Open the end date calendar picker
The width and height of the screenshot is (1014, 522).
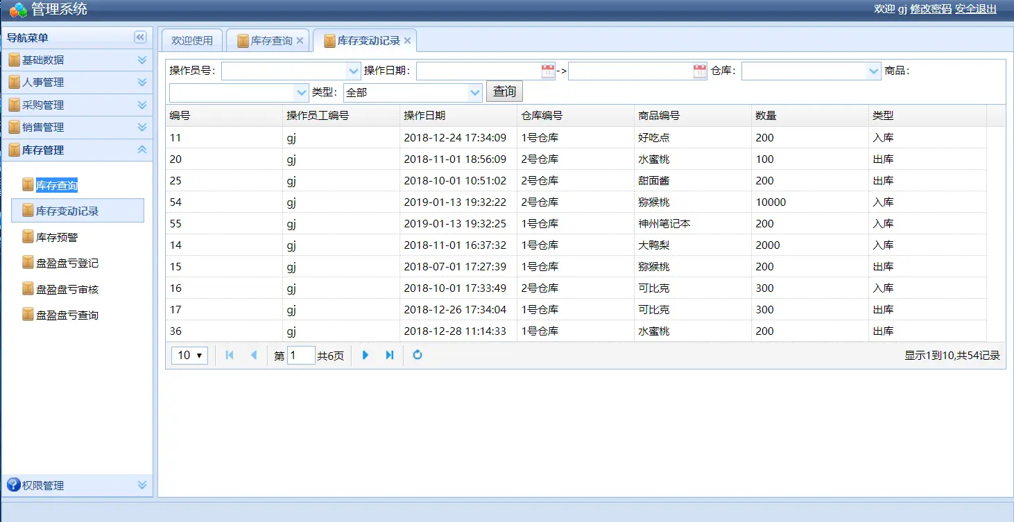tap(700, 71)
